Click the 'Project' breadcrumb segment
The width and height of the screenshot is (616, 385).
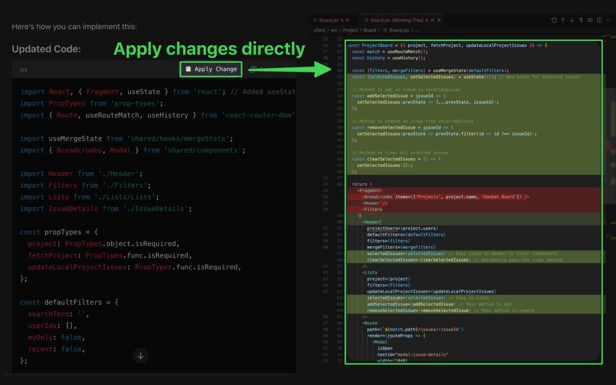click(x=350, y=30)
